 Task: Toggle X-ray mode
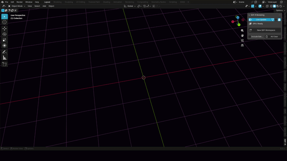[x=267, y=6]
